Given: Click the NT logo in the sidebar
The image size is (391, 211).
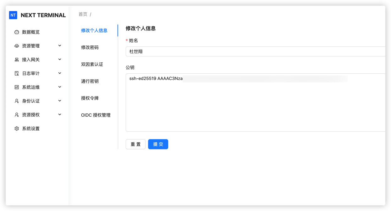Looking at the screenshot, I should 13,15.
